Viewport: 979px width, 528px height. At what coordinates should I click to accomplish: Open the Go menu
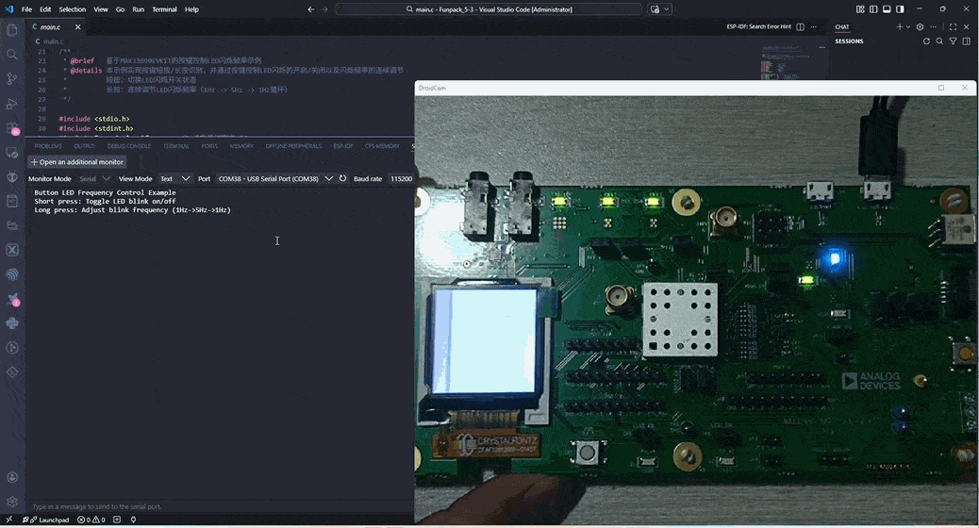click(120, 9)
